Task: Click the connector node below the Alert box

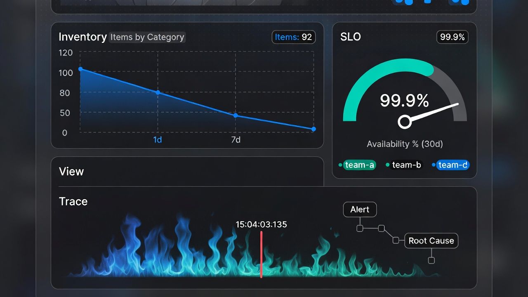Action: click(x=360, y=227)
